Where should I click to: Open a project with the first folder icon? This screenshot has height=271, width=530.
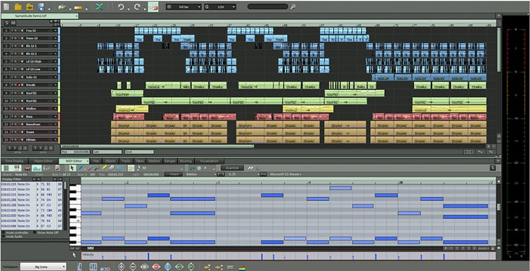pos(18,7)
